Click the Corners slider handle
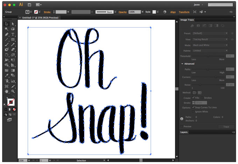Image resolution: width=238 pixels, height=164 pixels. pos(216,77)
